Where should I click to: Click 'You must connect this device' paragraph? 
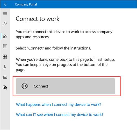pyautogui.click(x=64, y=34)
